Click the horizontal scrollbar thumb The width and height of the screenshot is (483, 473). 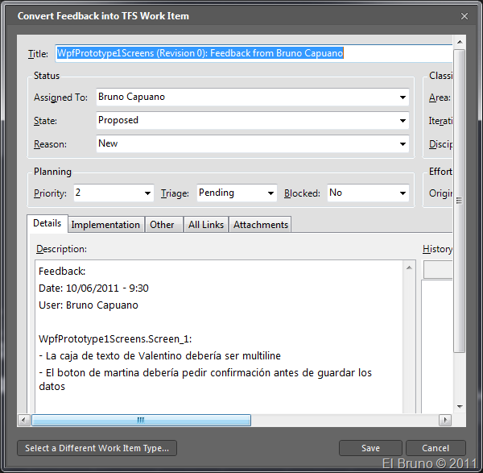click(x=141, y=420)
